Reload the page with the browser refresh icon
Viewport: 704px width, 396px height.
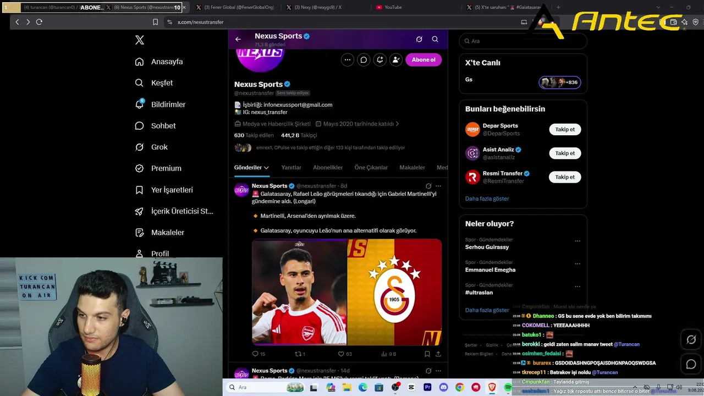click(x=39, y=22)
